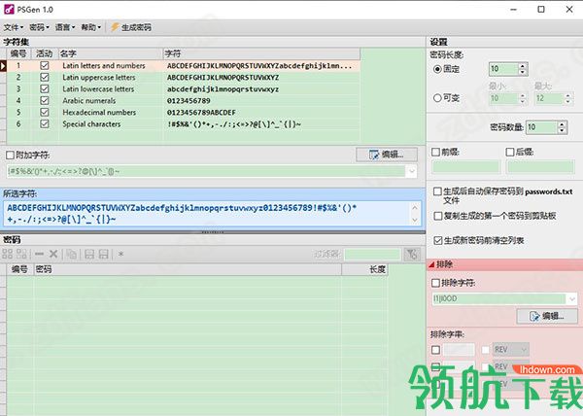Screen dimensions: 583x416
Task: Increase fixed password length with up arrow
Action: click(x=523, y=66)
